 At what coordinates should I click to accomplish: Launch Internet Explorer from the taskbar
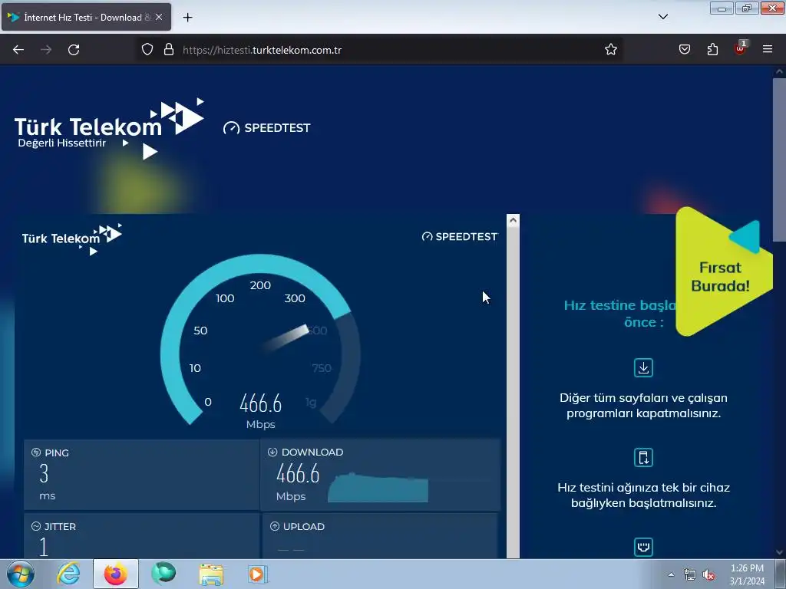68,574
